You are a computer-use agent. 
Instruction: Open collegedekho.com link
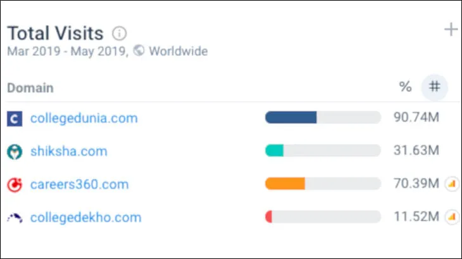point(85,218)
